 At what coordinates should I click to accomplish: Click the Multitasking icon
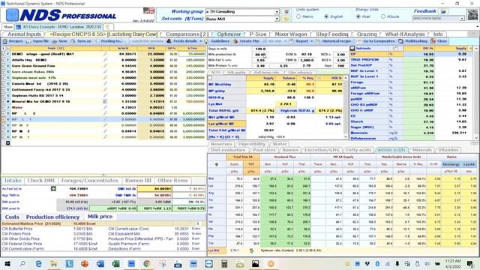pos(400,41)
